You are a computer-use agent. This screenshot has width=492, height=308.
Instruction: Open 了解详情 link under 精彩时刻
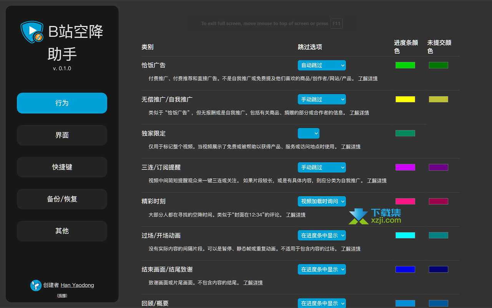(x=296, y=215)
